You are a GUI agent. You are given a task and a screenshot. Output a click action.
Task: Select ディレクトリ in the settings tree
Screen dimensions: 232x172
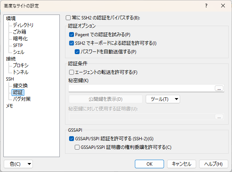[x=23, y=25]
